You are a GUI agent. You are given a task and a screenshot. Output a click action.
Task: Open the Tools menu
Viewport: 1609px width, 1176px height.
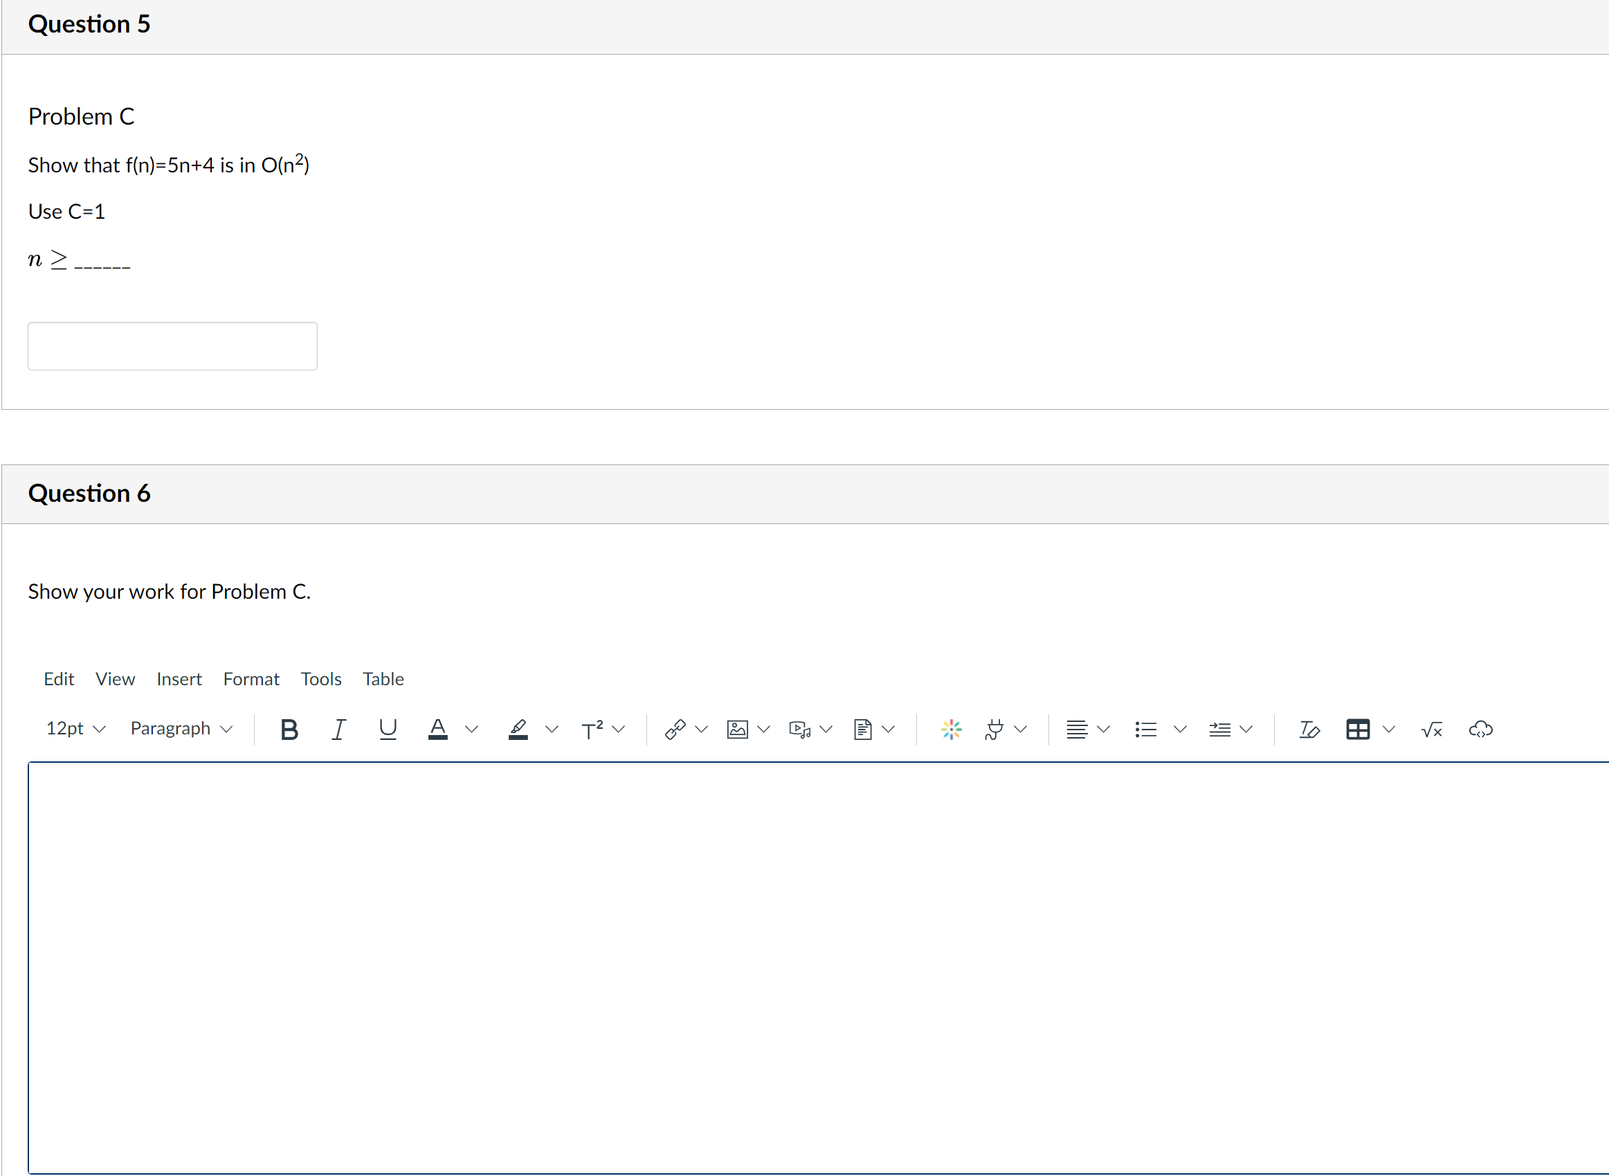point(321,679)
